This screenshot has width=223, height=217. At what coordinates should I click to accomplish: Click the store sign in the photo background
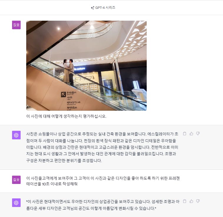coord(80,69)
